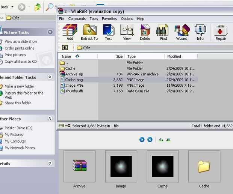Open the Commands menu
233x194 pixels.
coord(77,19)
